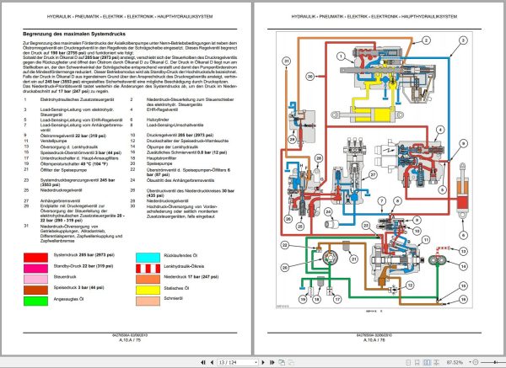The height and width of the screenshot is (368, 506).
Task: Click the legend entry Elektrohydraulisches Zusatzsteuergerät
Action: (x=77, y=99)
